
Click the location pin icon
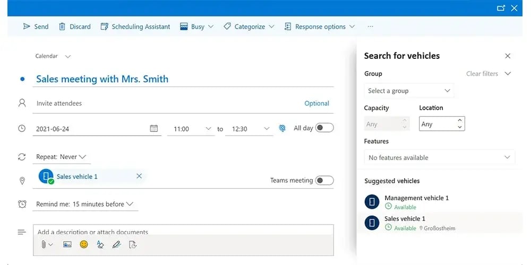pyautogui.click(x=22, y=181)
